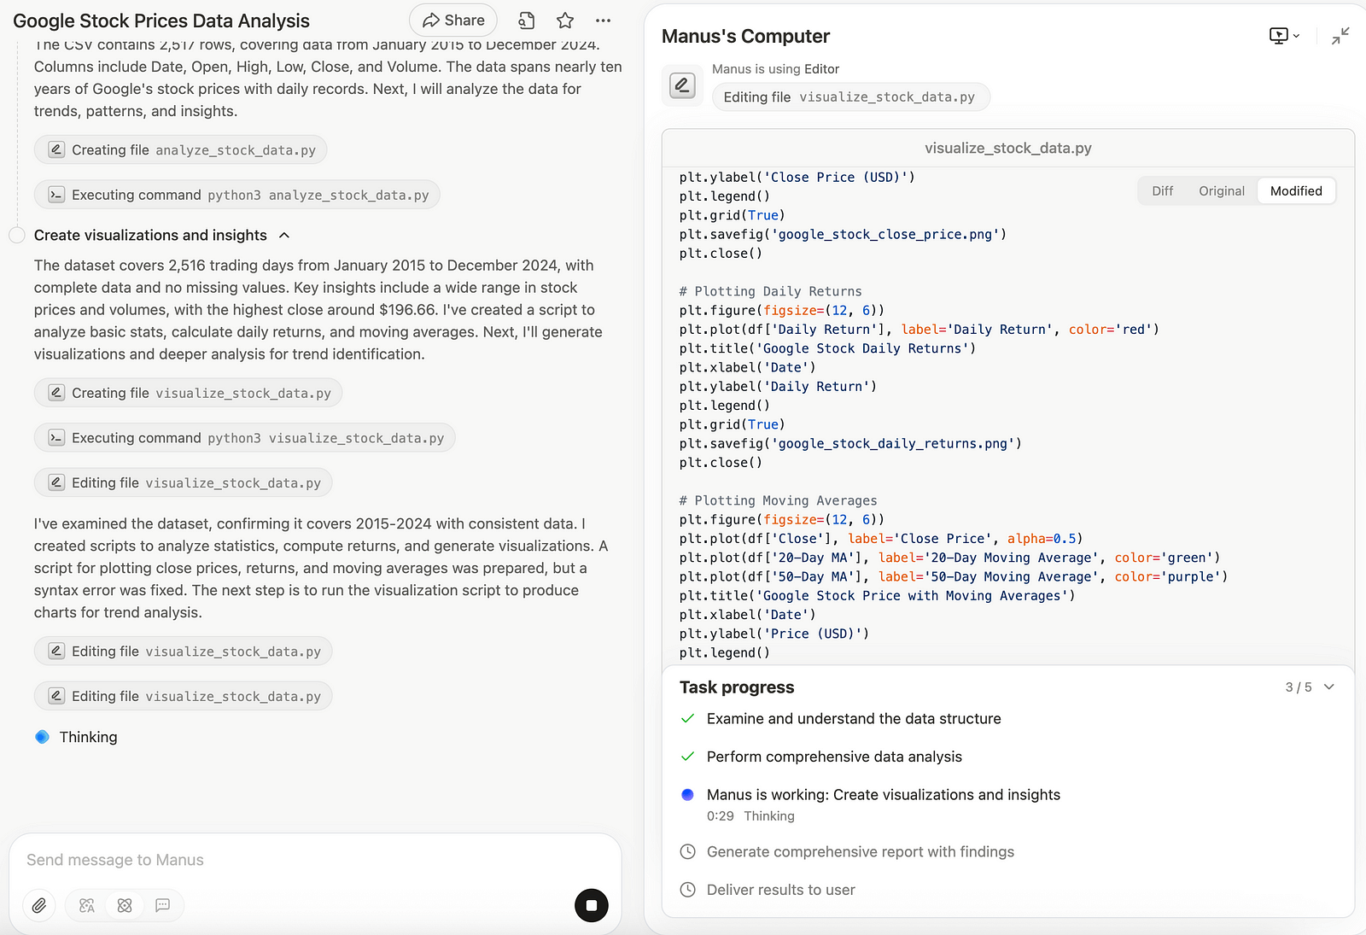Click 'Examine and understand the data structure' task
The height and width of the screenshot is (935, 1366).
click(854, 719)
